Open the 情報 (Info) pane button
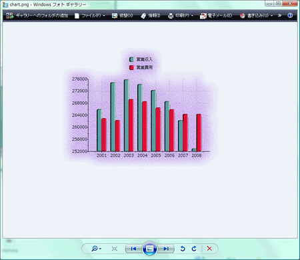This screenshot has height=260, width=300. 151,15
